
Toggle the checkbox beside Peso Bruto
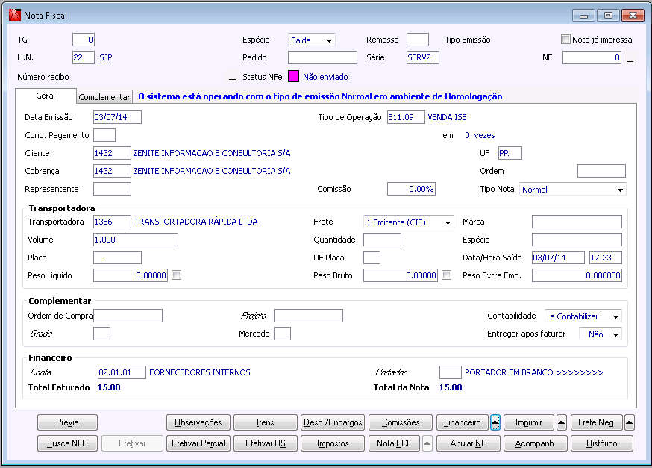click(x=446, y=275)
